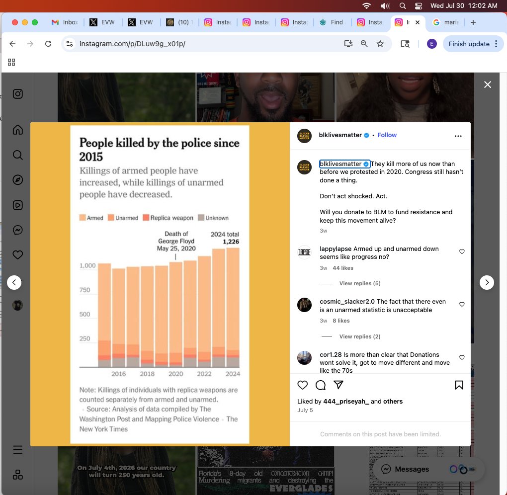Open Instagram home via logo icon

(x=18, y=94)
